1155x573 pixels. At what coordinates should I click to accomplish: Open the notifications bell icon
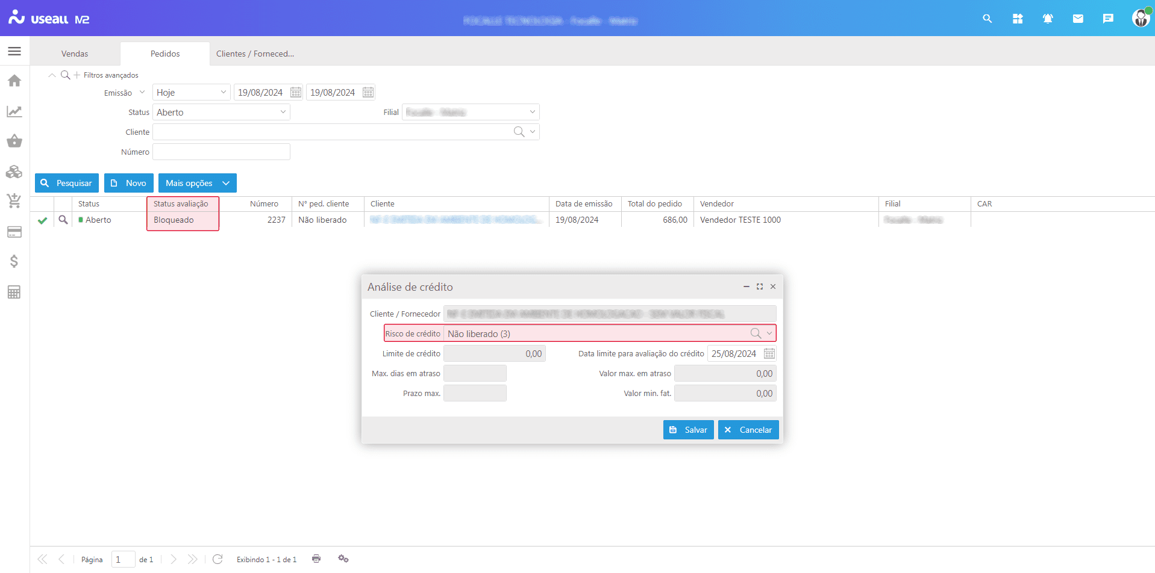point(1048,19)
